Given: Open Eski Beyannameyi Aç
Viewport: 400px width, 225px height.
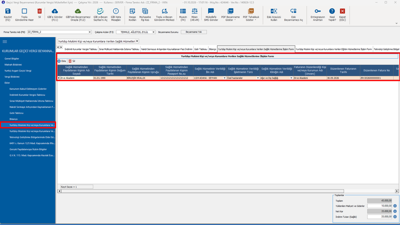Looking at the screenshot, I should pos(293,11).
